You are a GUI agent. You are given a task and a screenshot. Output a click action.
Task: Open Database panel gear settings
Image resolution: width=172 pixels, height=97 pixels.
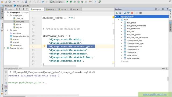pos(163,9)
